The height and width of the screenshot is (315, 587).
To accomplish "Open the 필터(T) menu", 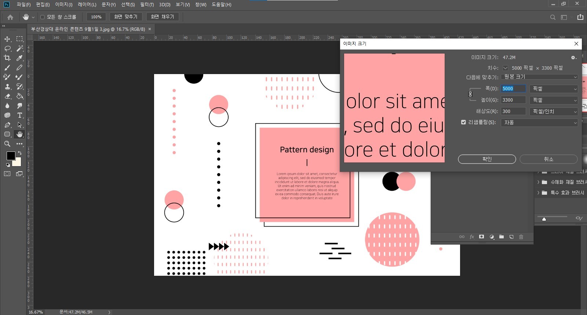I will coord(147,5).
